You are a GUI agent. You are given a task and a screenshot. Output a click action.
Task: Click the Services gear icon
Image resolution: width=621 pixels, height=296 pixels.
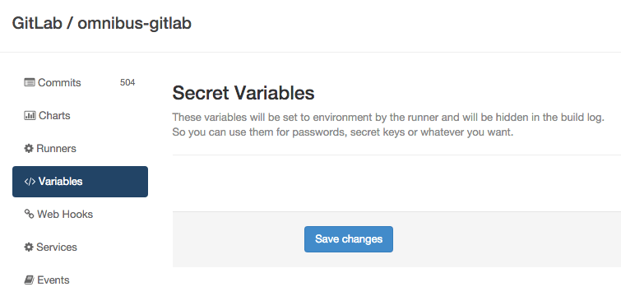coord(29,247)
